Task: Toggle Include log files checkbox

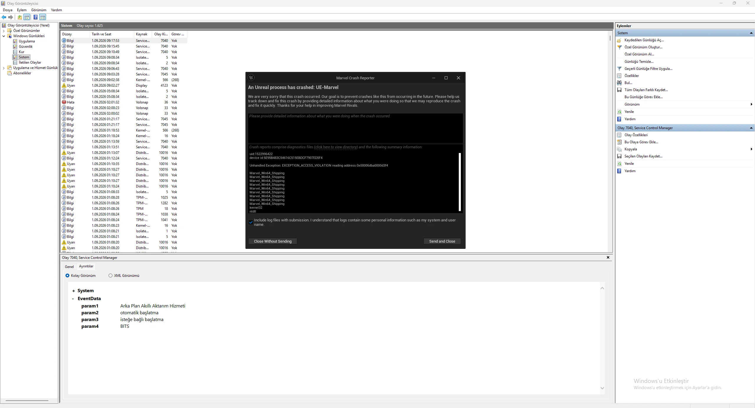Action: (x=251, y=222)
